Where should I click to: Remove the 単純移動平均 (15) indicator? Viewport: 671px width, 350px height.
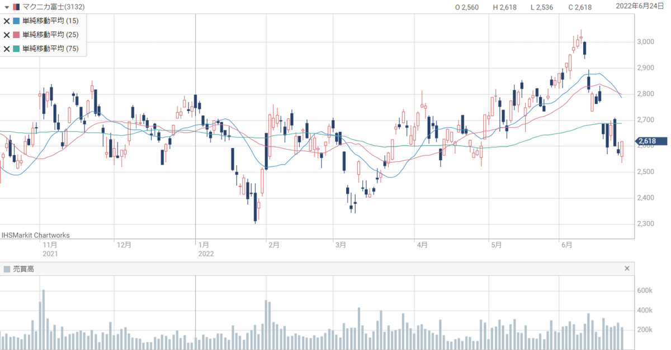(x=7, y=21)
